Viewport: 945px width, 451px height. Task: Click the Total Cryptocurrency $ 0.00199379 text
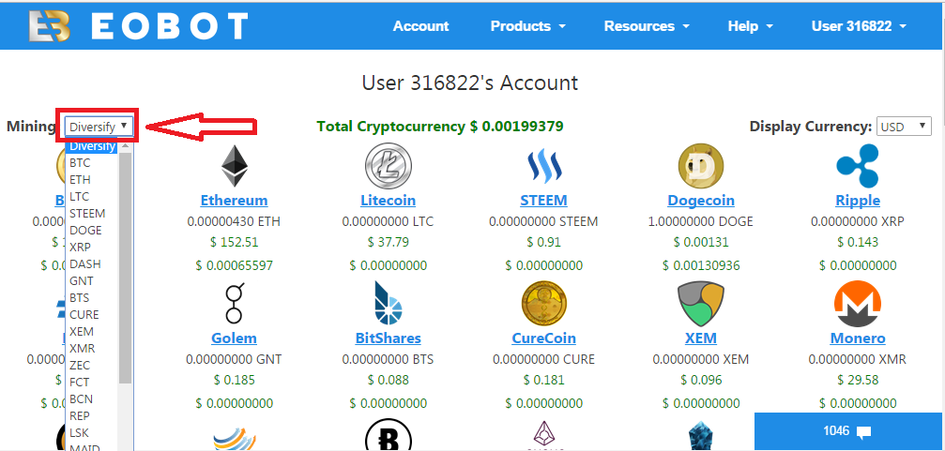pyautogui.click(x=440, y=127)
